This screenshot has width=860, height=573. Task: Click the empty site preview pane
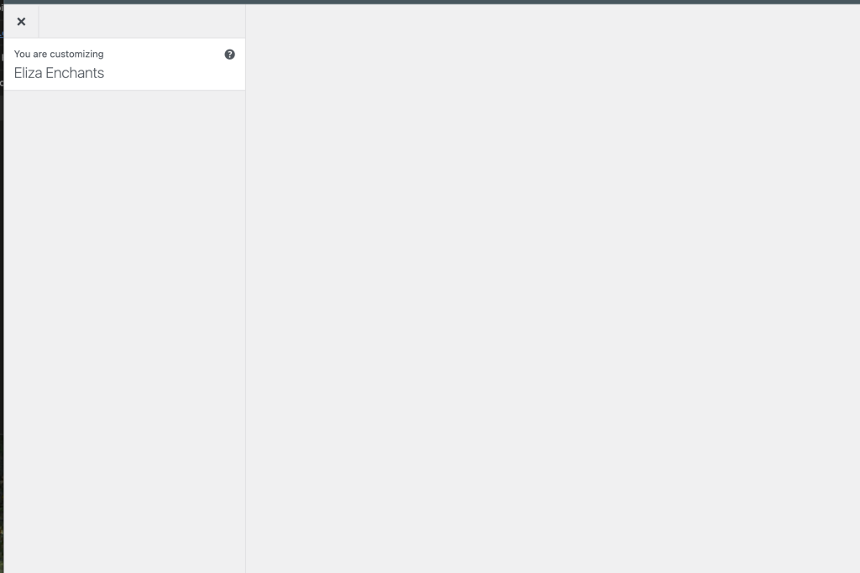553,289
